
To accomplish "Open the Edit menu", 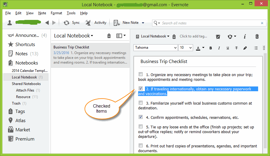I will click(18, 13).
